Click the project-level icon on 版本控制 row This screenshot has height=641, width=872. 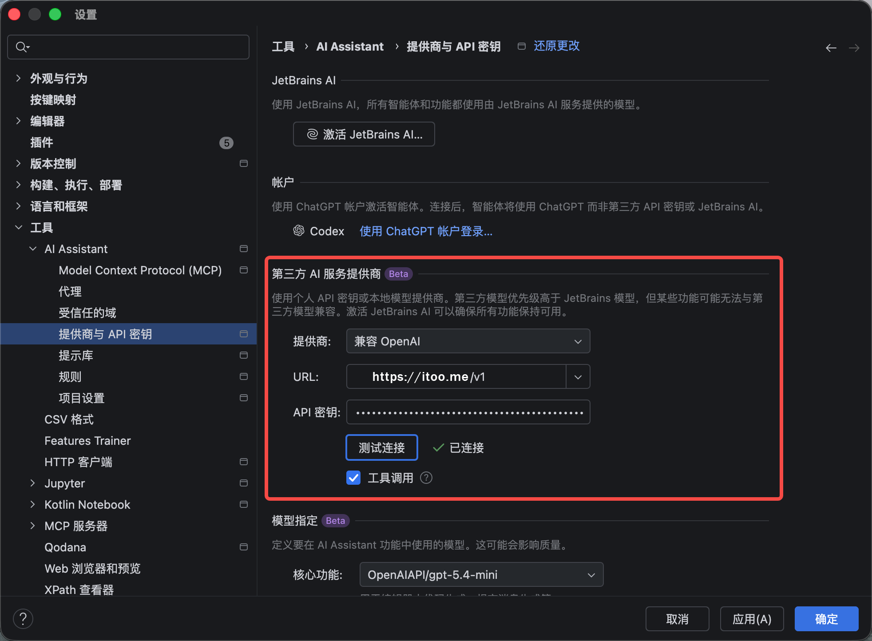[x=244, y=163]
